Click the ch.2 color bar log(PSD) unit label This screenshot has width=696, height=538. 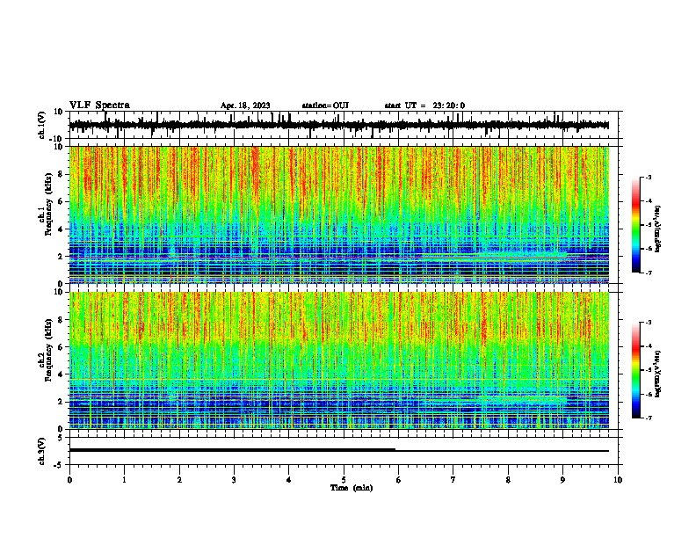tap(657, 374)
